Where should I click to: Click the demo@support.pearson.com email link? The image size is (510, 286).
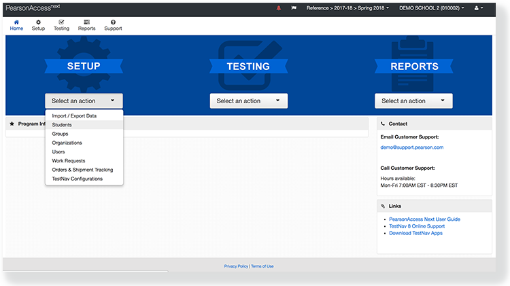pos(411,147)
